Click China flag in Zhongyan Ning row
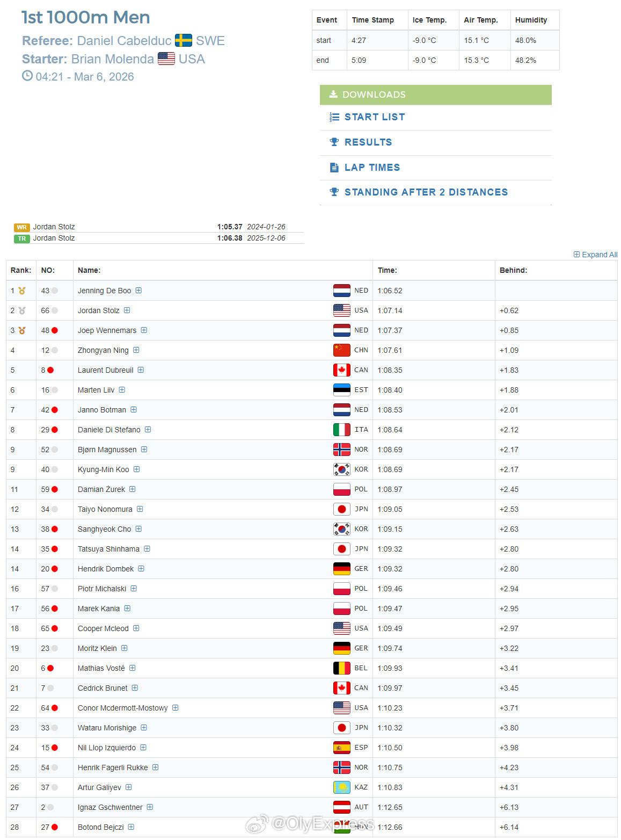The height and width of the screenshot is (840, 621). 342,350
